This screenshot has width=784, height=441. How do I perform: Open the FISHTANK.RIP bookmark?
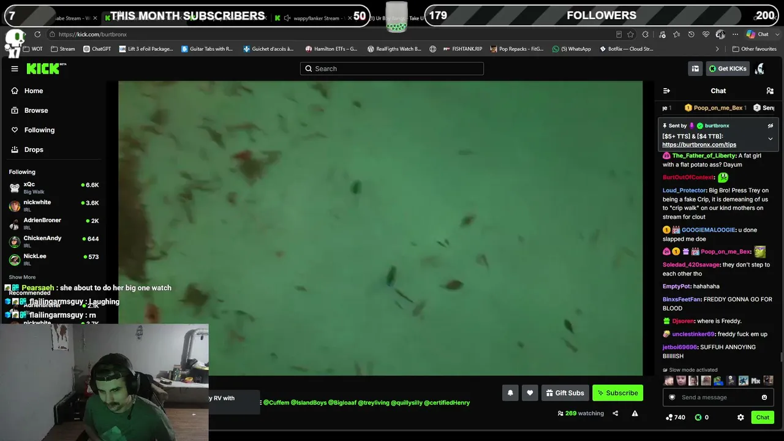point(462,49)
